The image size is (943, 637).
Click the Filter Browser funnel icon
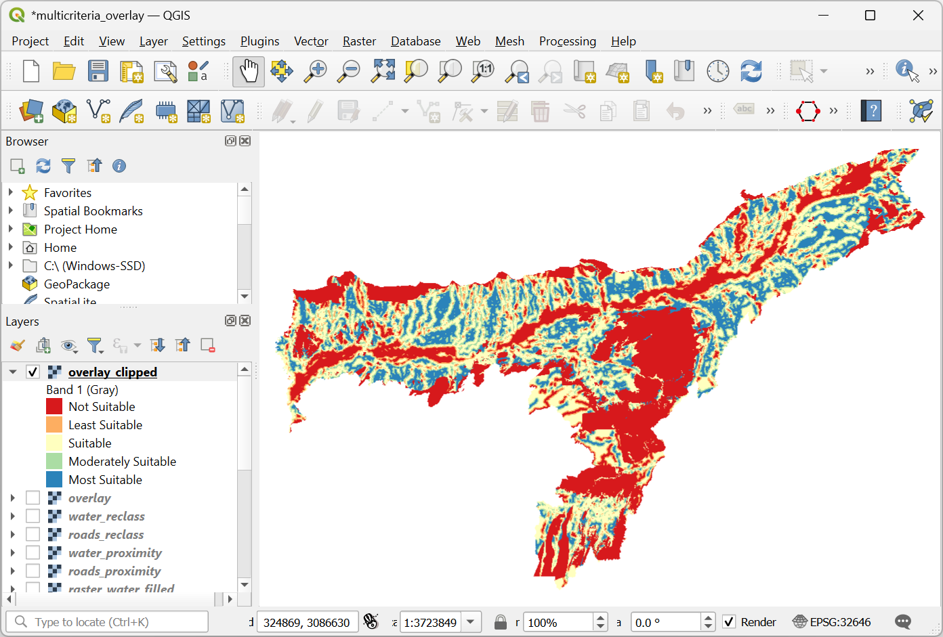click(68, 166)
